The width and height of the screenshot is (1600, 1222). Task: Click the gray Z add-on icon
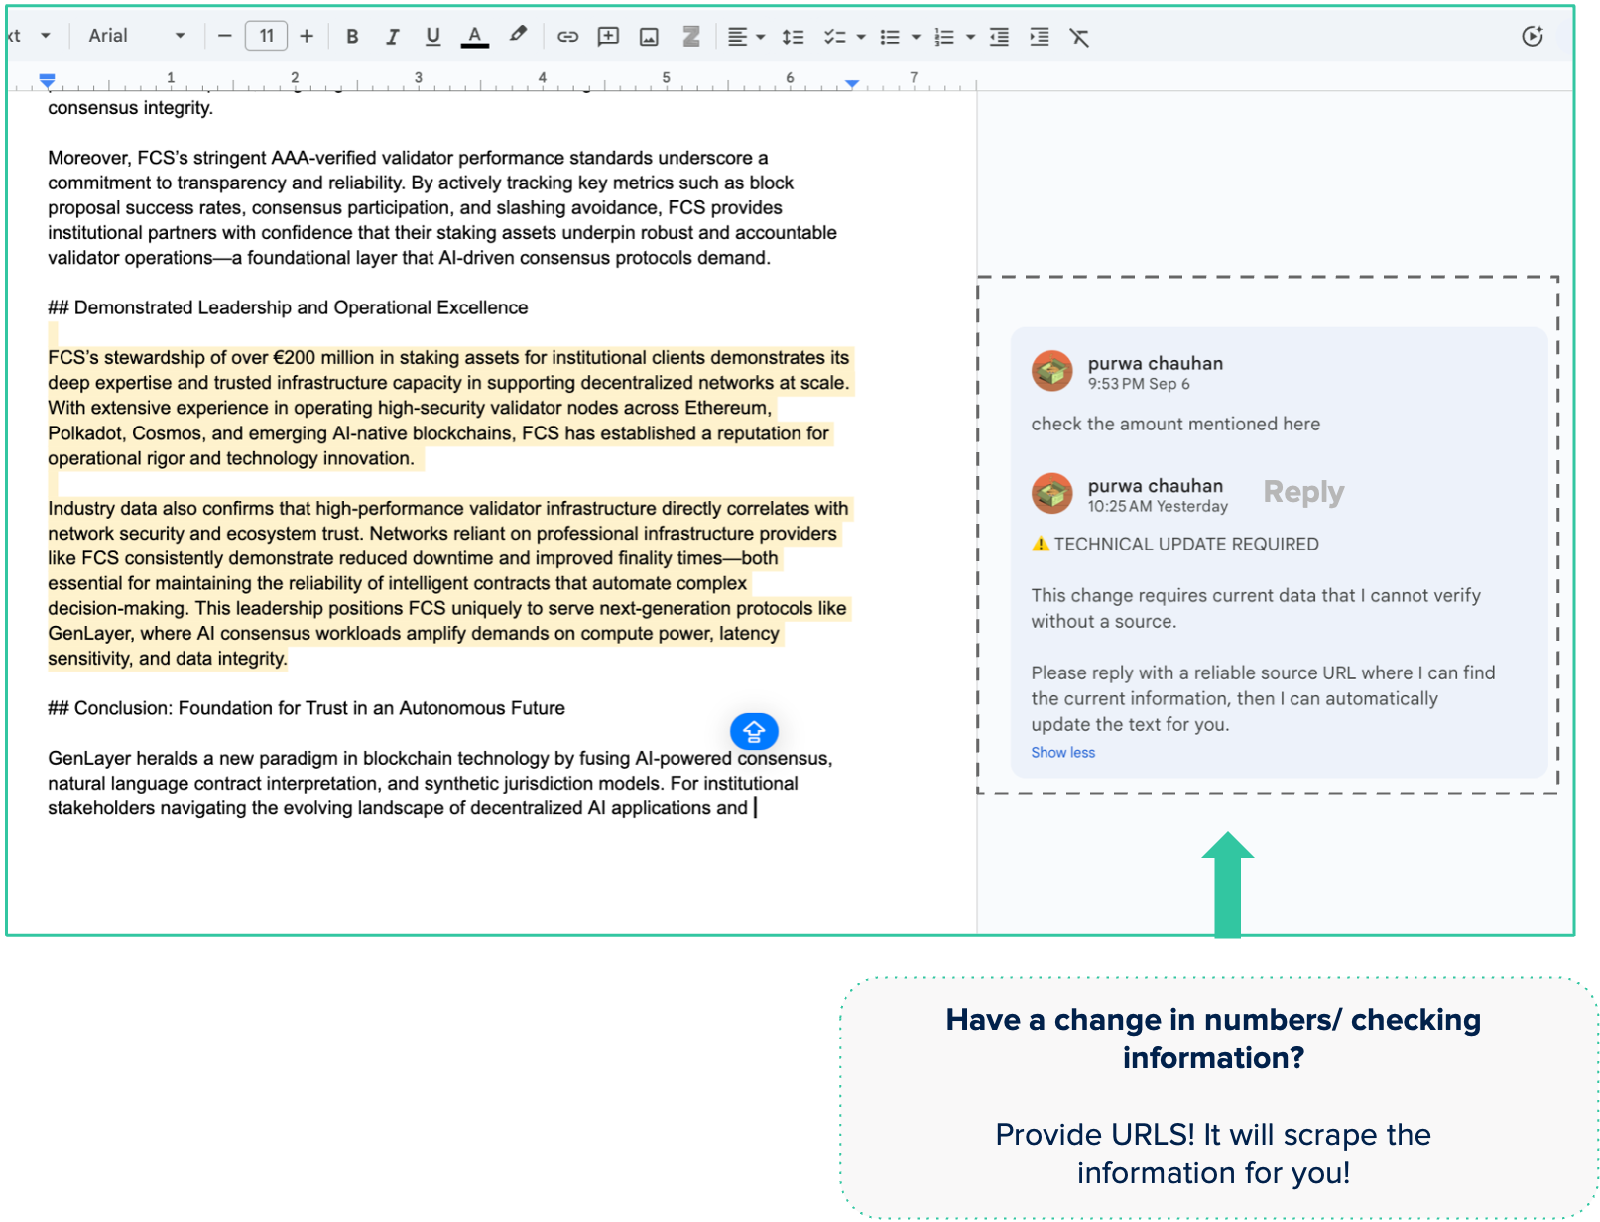tap(691, 37)
